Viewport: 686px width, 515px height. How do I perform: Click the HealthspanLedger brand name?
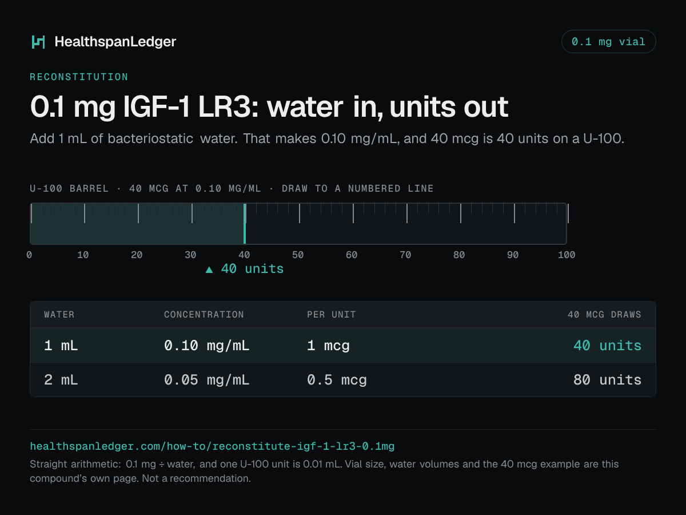(115, 42)
